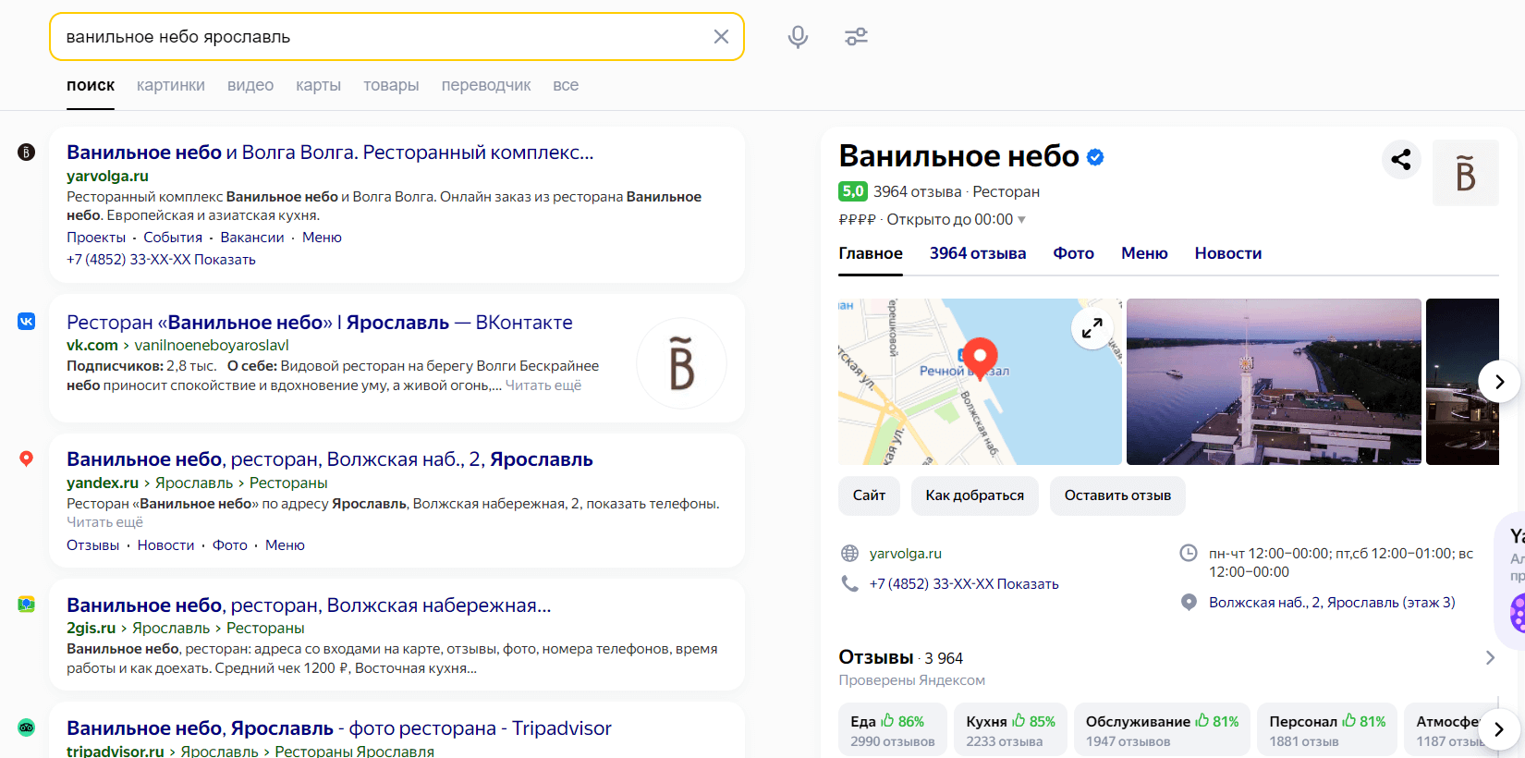Click the Сайт button
Image resolution: width=1525 pixels, height=758 pixels.
869,495
